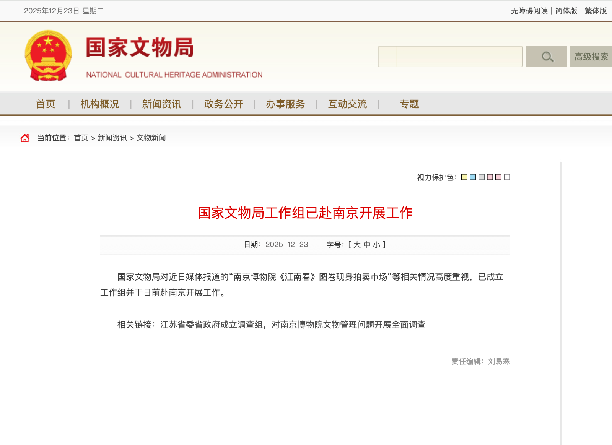Switch the site to 繁体版
612x445 pixels.
[595, 11]
